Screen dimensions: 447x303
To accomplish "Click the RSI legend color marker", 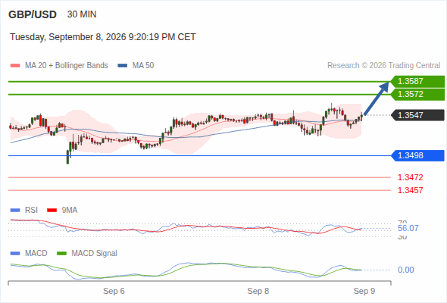I will pyautogui.click(x=15, y=211).
